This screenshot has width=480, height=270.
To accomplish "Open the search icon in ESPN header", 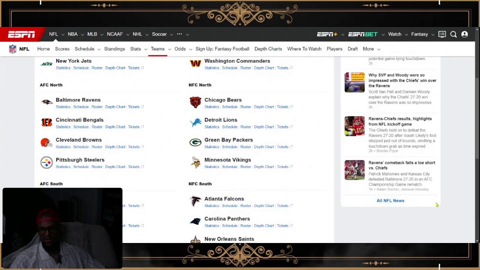I will pos(453,34).
